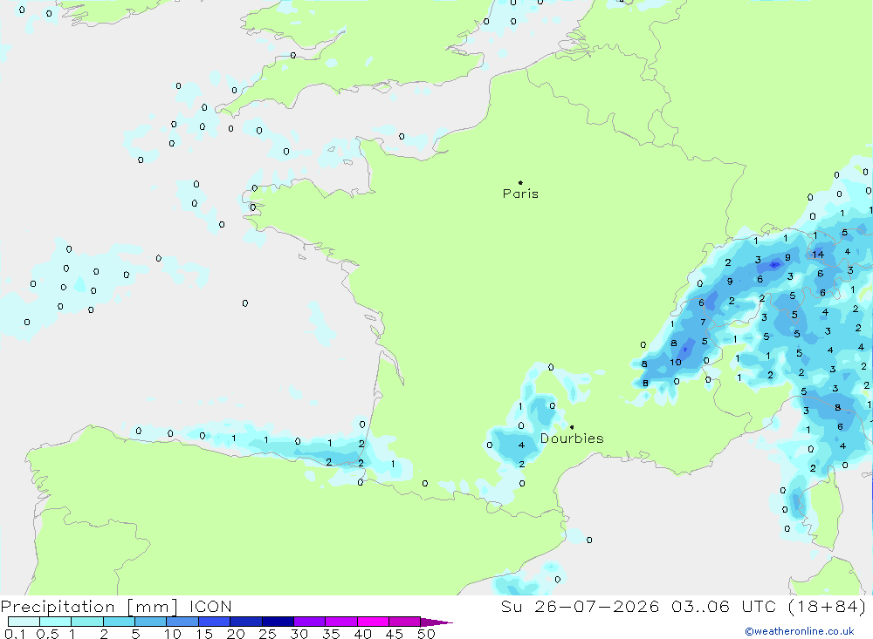Pick the legend swatch between 0.5 and 1
This screenshot has width=873, height=639.
click(56, 622)
